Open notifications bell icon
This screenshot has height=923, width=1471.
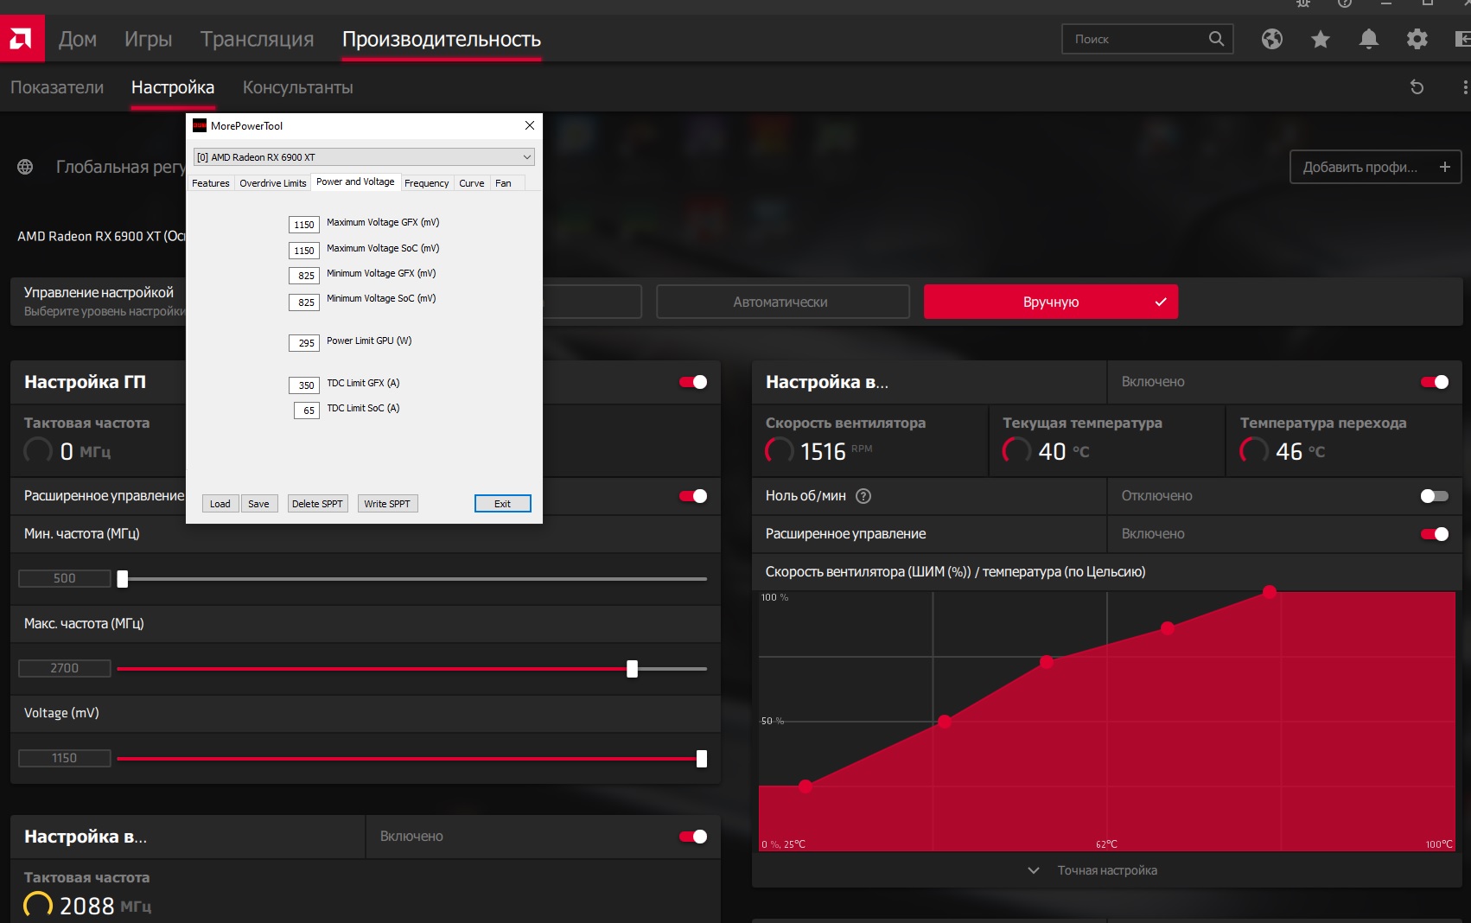coord(1369,39)
